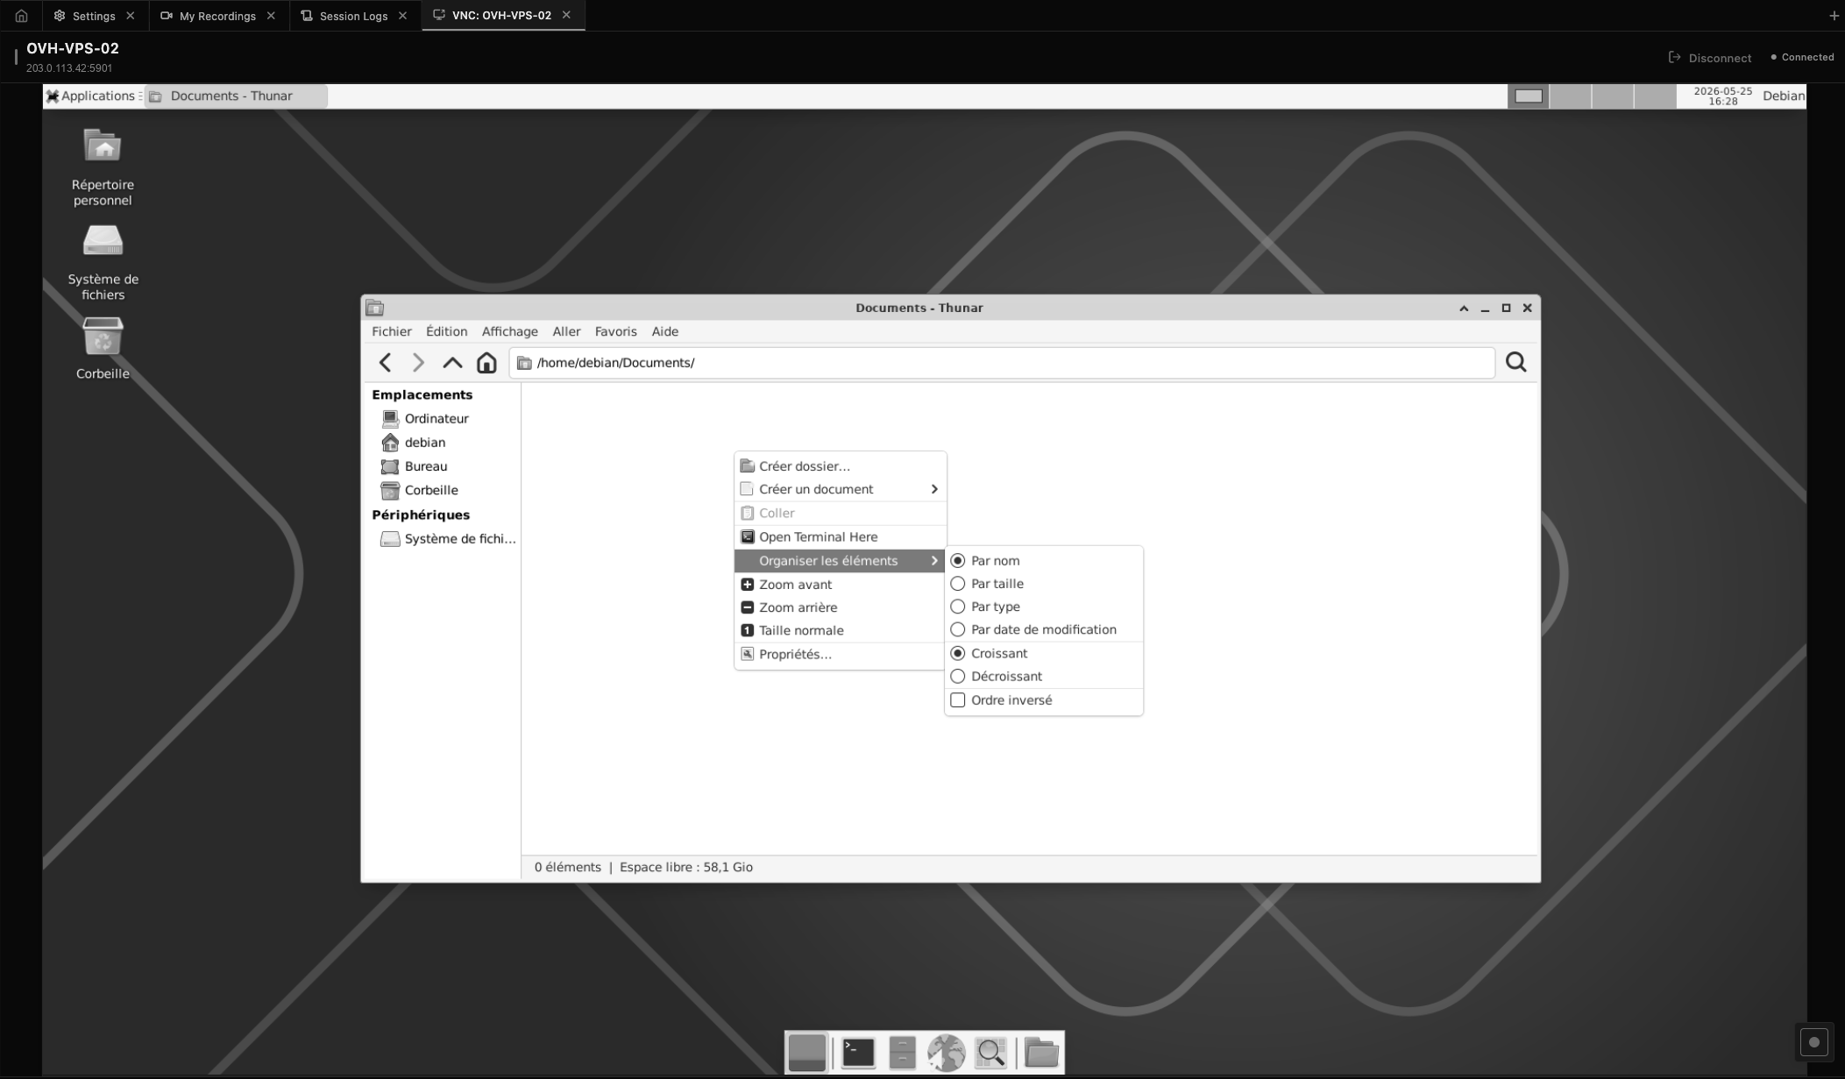Select Par date de modification sort option
1845x1079 pixels.
click(x=1044, y=629)
